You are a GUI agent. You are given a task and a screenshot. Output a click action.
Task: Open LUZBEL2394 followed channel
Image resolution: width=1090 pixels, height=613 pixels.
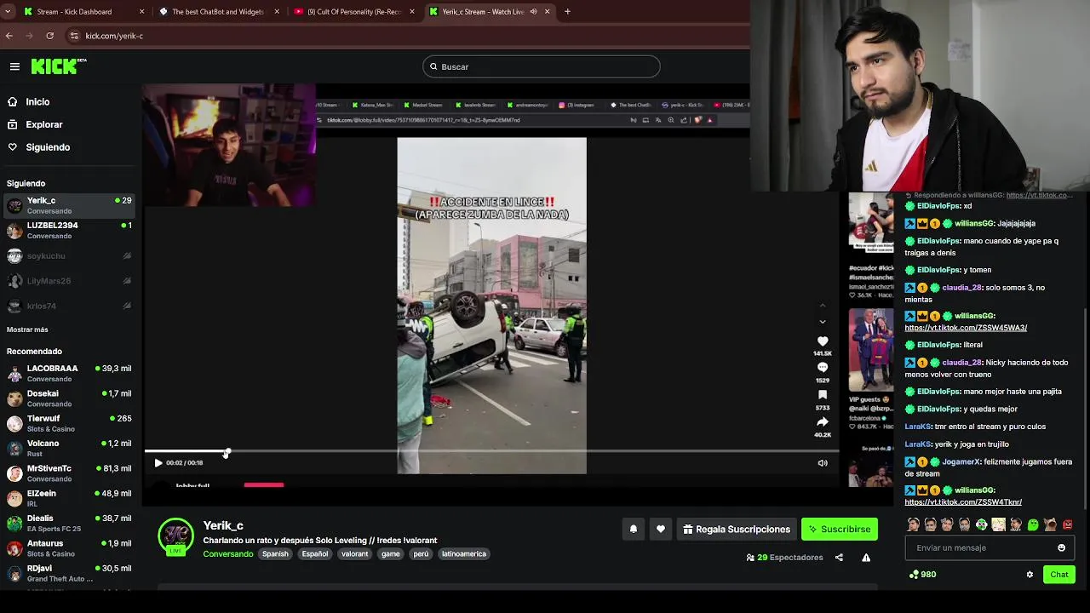pyautogui.click(x=69, y=230)
